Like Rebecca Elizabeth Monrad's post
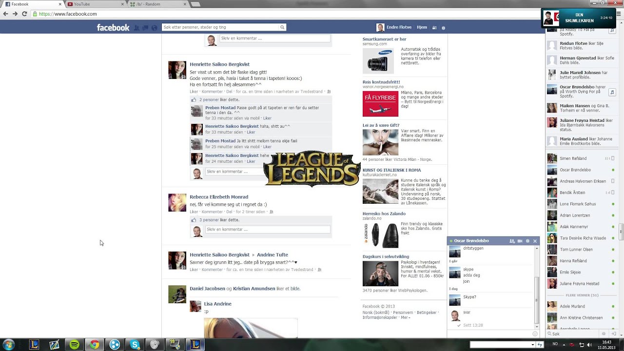This screenshot has height=351, width=624. tap(194, 212)
